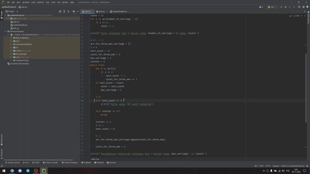This screenshot has width=310, height=174.
Task: Click the Python 3.10 interpreter in status bar
Action: tap(293, 166)
